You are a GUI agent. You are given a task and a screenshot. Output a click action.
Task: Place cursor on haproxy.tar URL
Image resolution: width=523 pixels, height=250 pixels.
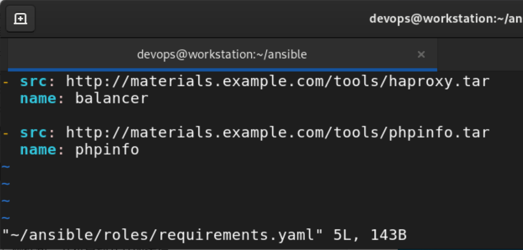click(x=278, y=81)
